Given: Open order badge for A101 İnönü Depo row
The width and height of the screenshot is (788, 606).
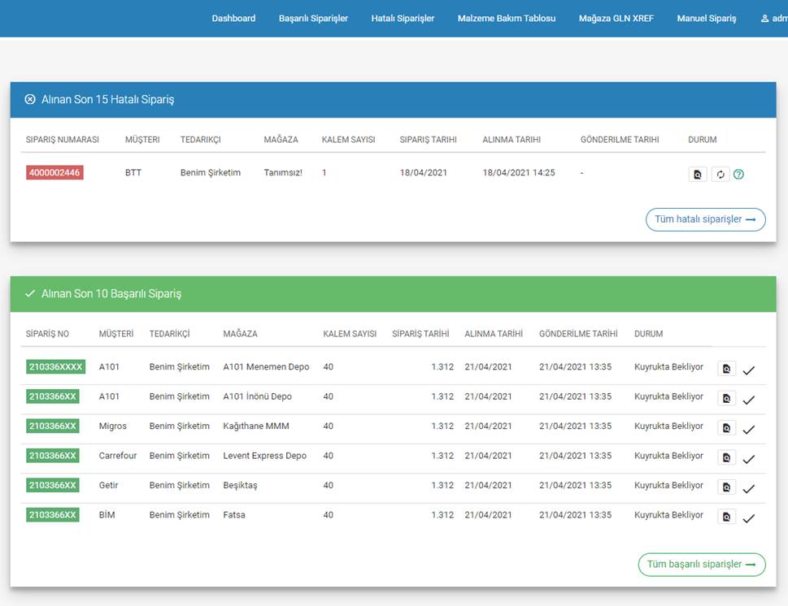Looking at the screenshot, I should (x=52, y=396).
